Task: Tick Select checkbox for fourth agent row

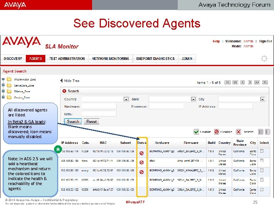Action: (261, 180)
